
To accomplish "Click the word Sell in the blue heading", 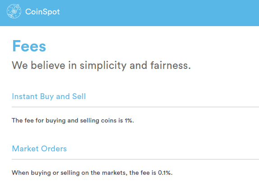I will pyautogui.click(x=79, y=96).
